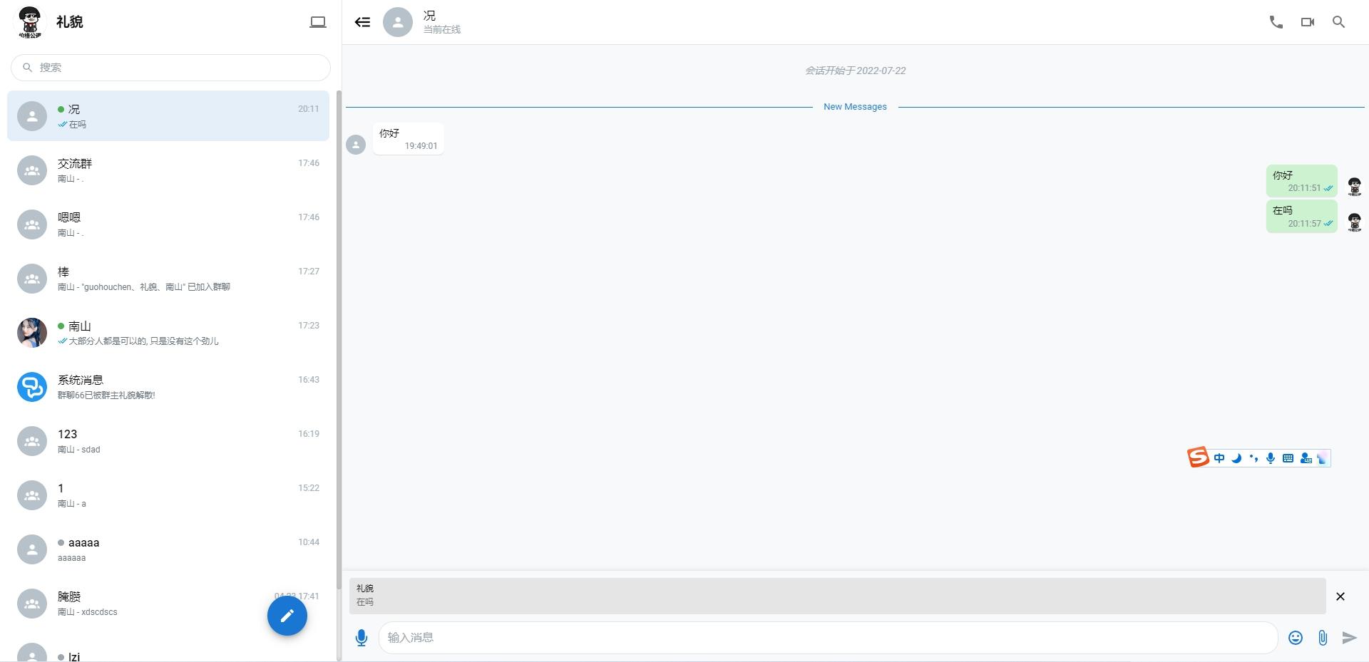The image size is (1369, 662).
Task: Open the 腌臜 group chat
Action: (x=168, y=604)
